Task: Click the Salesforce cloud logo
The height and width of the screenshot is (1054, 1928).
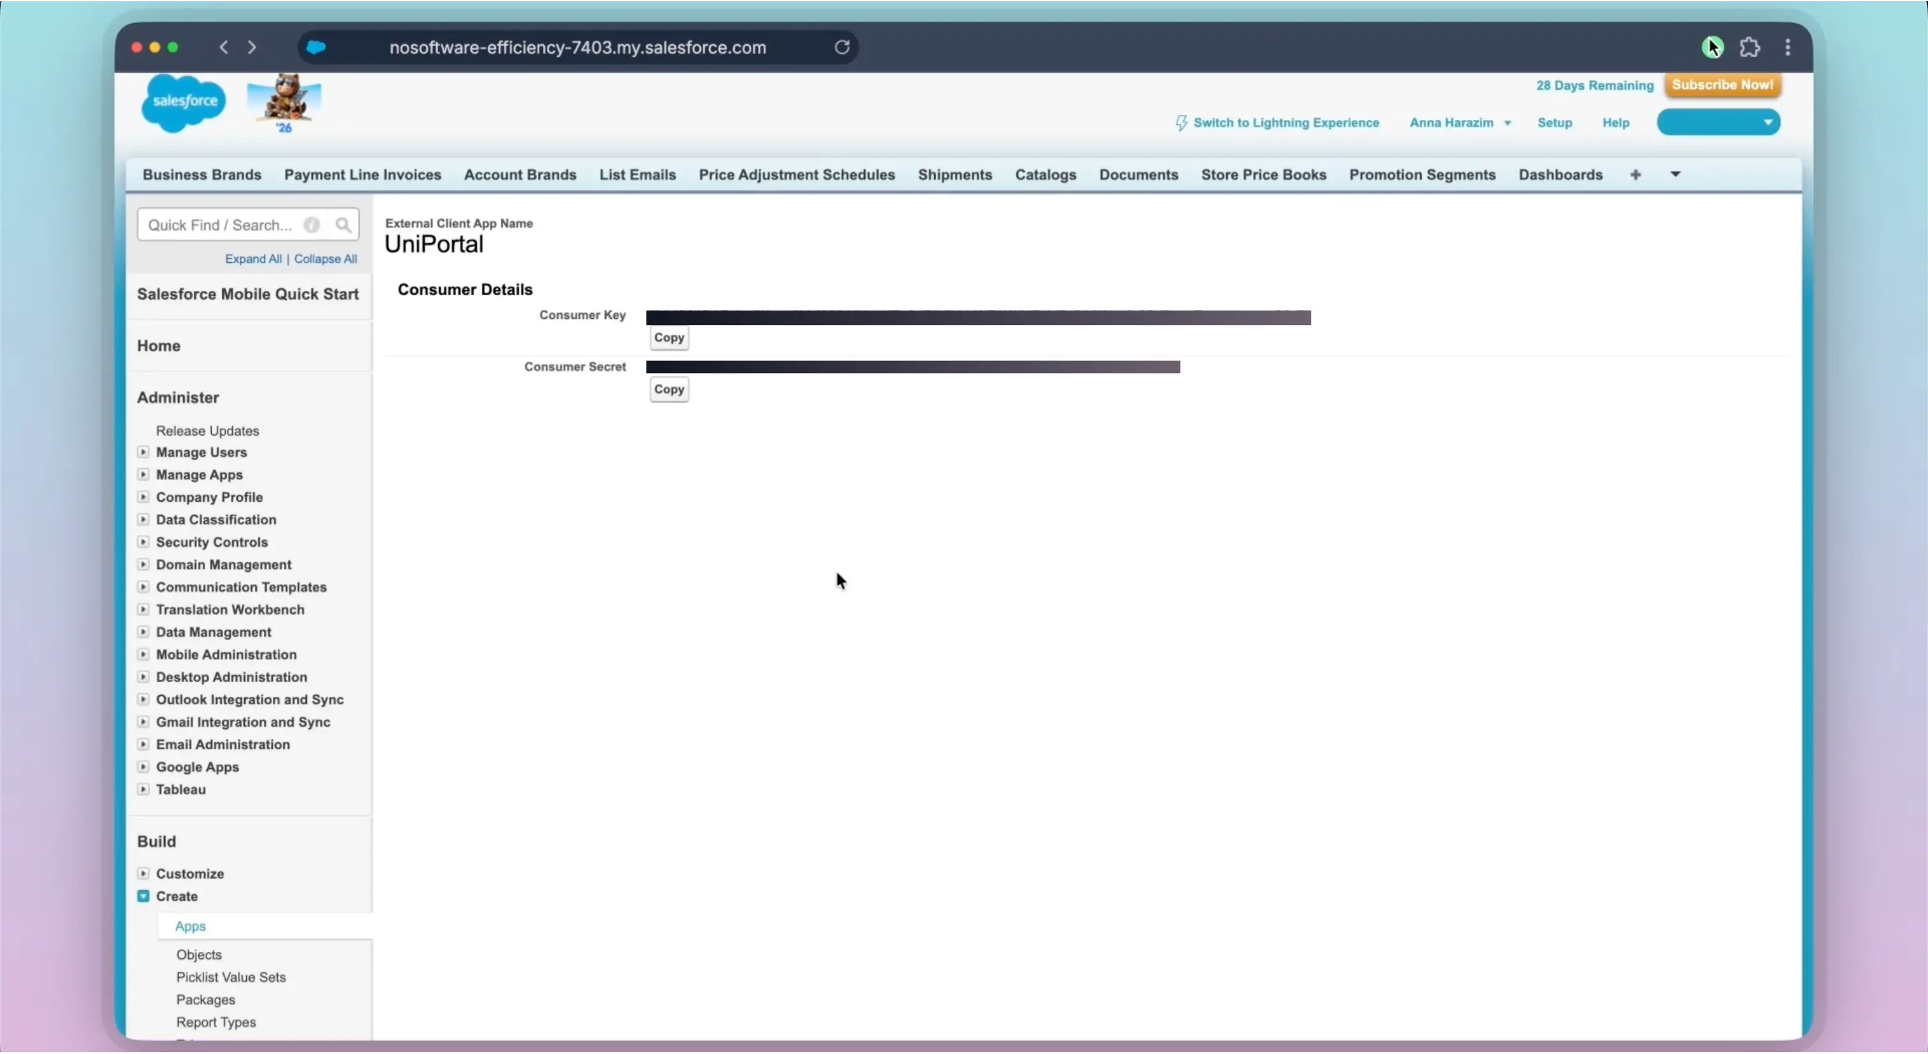Action: pyautogui.click(x=184, y=103)
